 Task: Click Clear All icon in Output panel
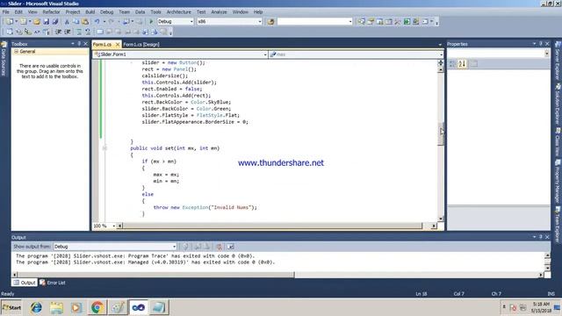pyautogui.click(x=219, y=247)
